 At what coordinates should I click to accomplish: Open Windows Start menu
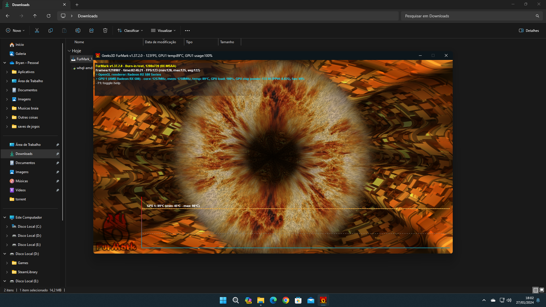(x=223, y=300)
